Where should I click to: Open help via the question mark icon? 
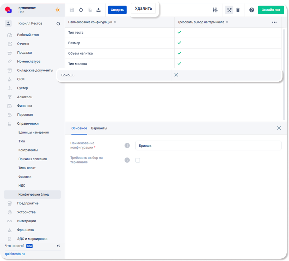click(x=251, y=10)
